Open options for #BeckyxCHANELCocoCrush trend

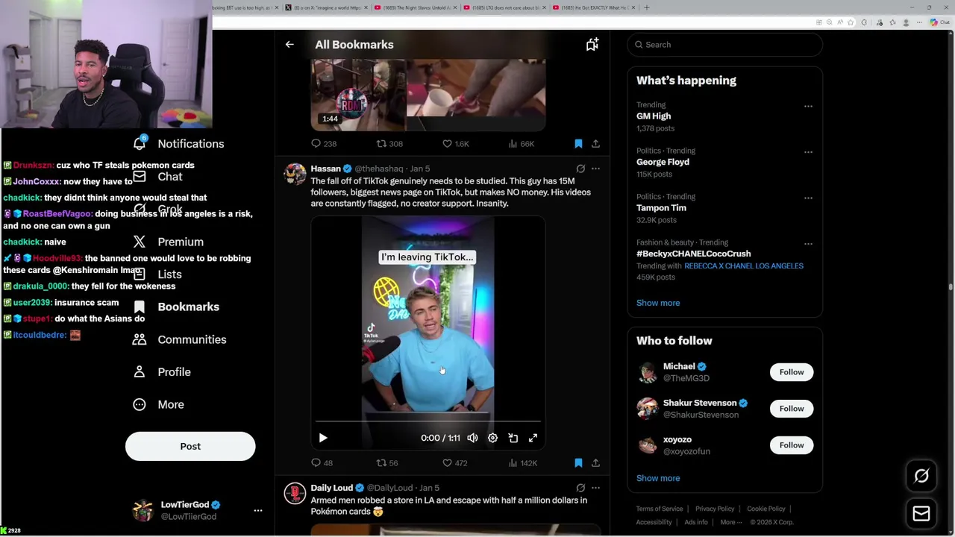coord(808,244)
